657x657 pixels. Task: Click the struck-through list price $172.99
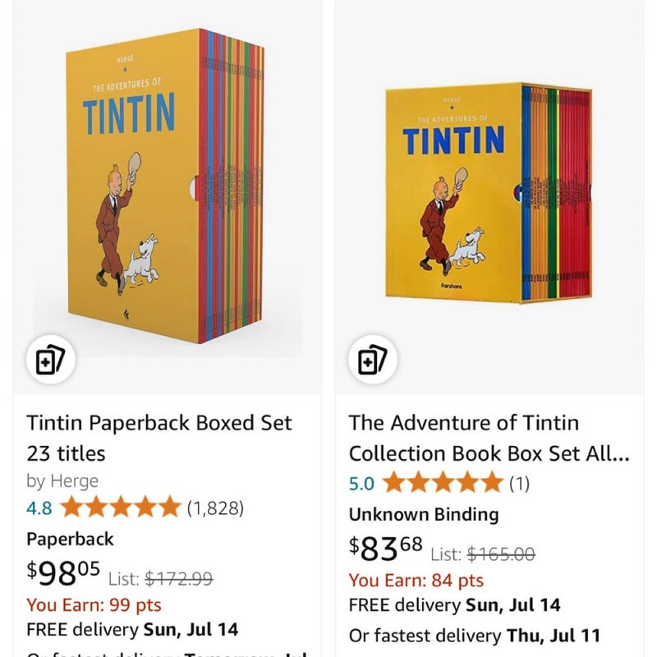179,579
